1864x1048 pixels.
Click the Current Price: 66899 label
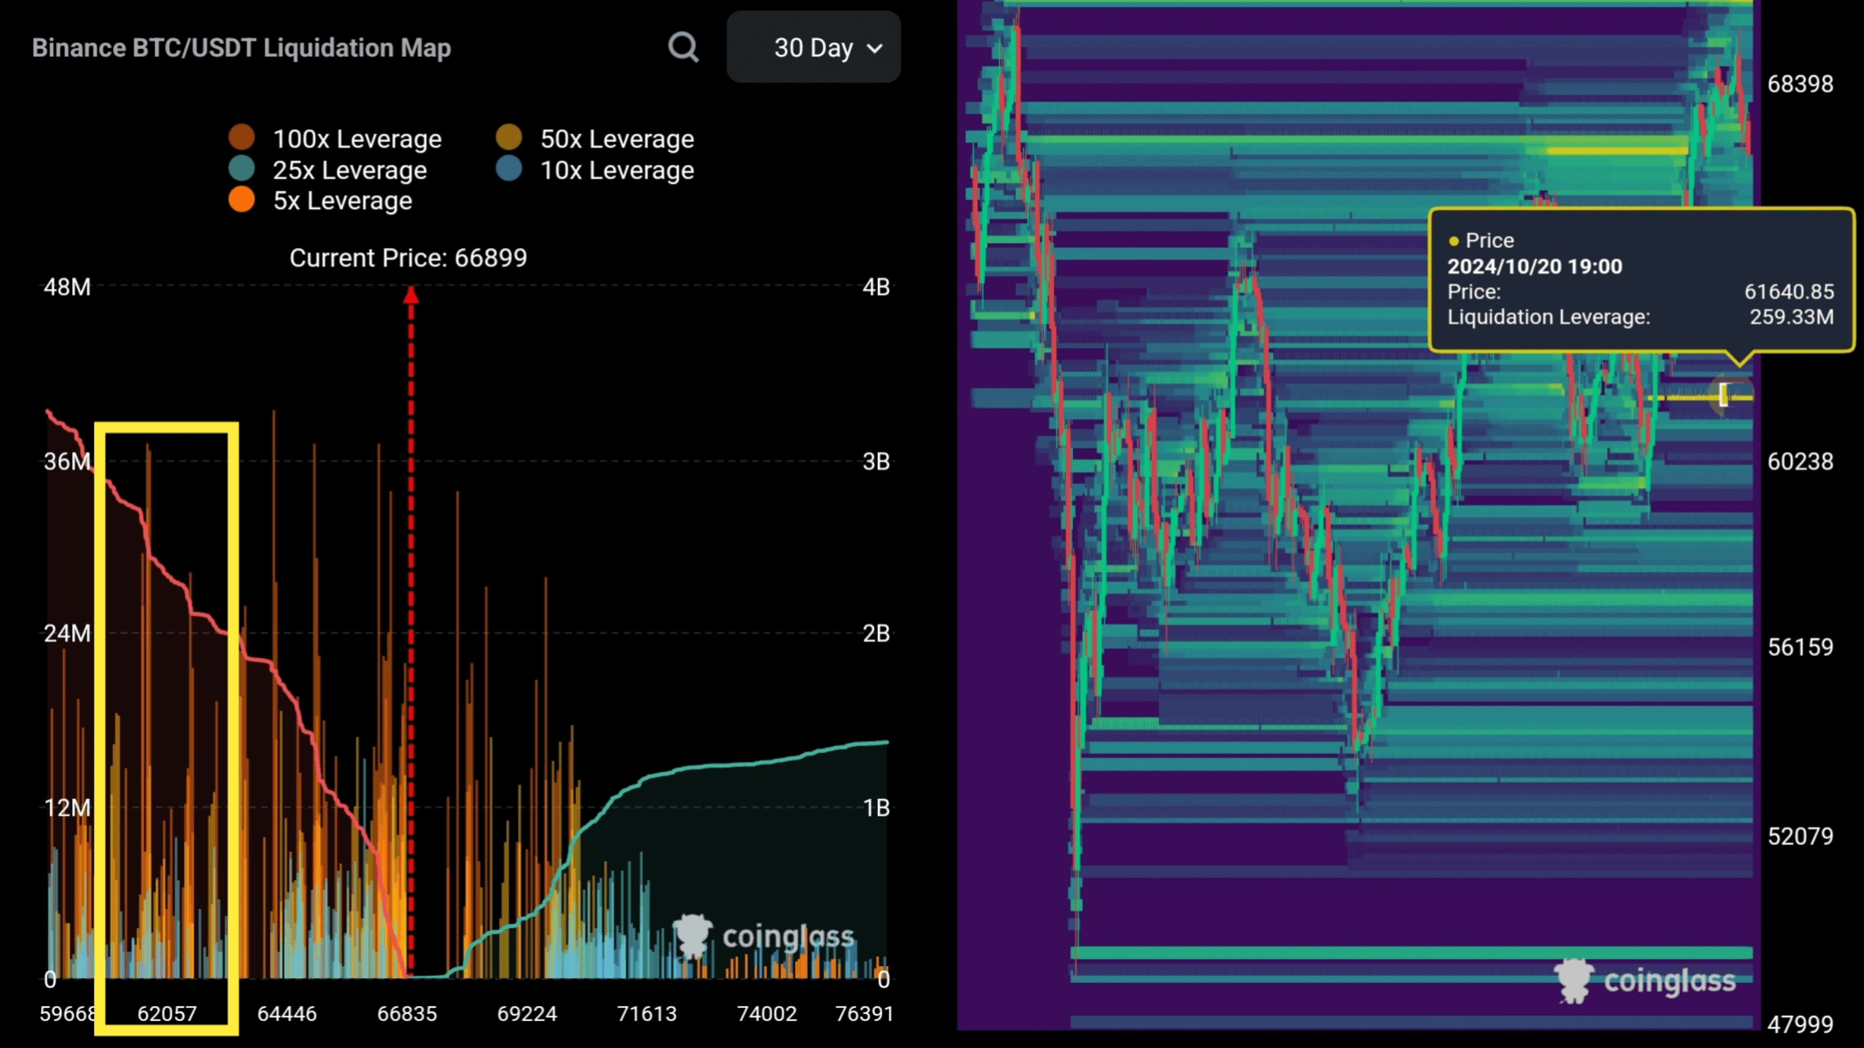click(408, 258)
